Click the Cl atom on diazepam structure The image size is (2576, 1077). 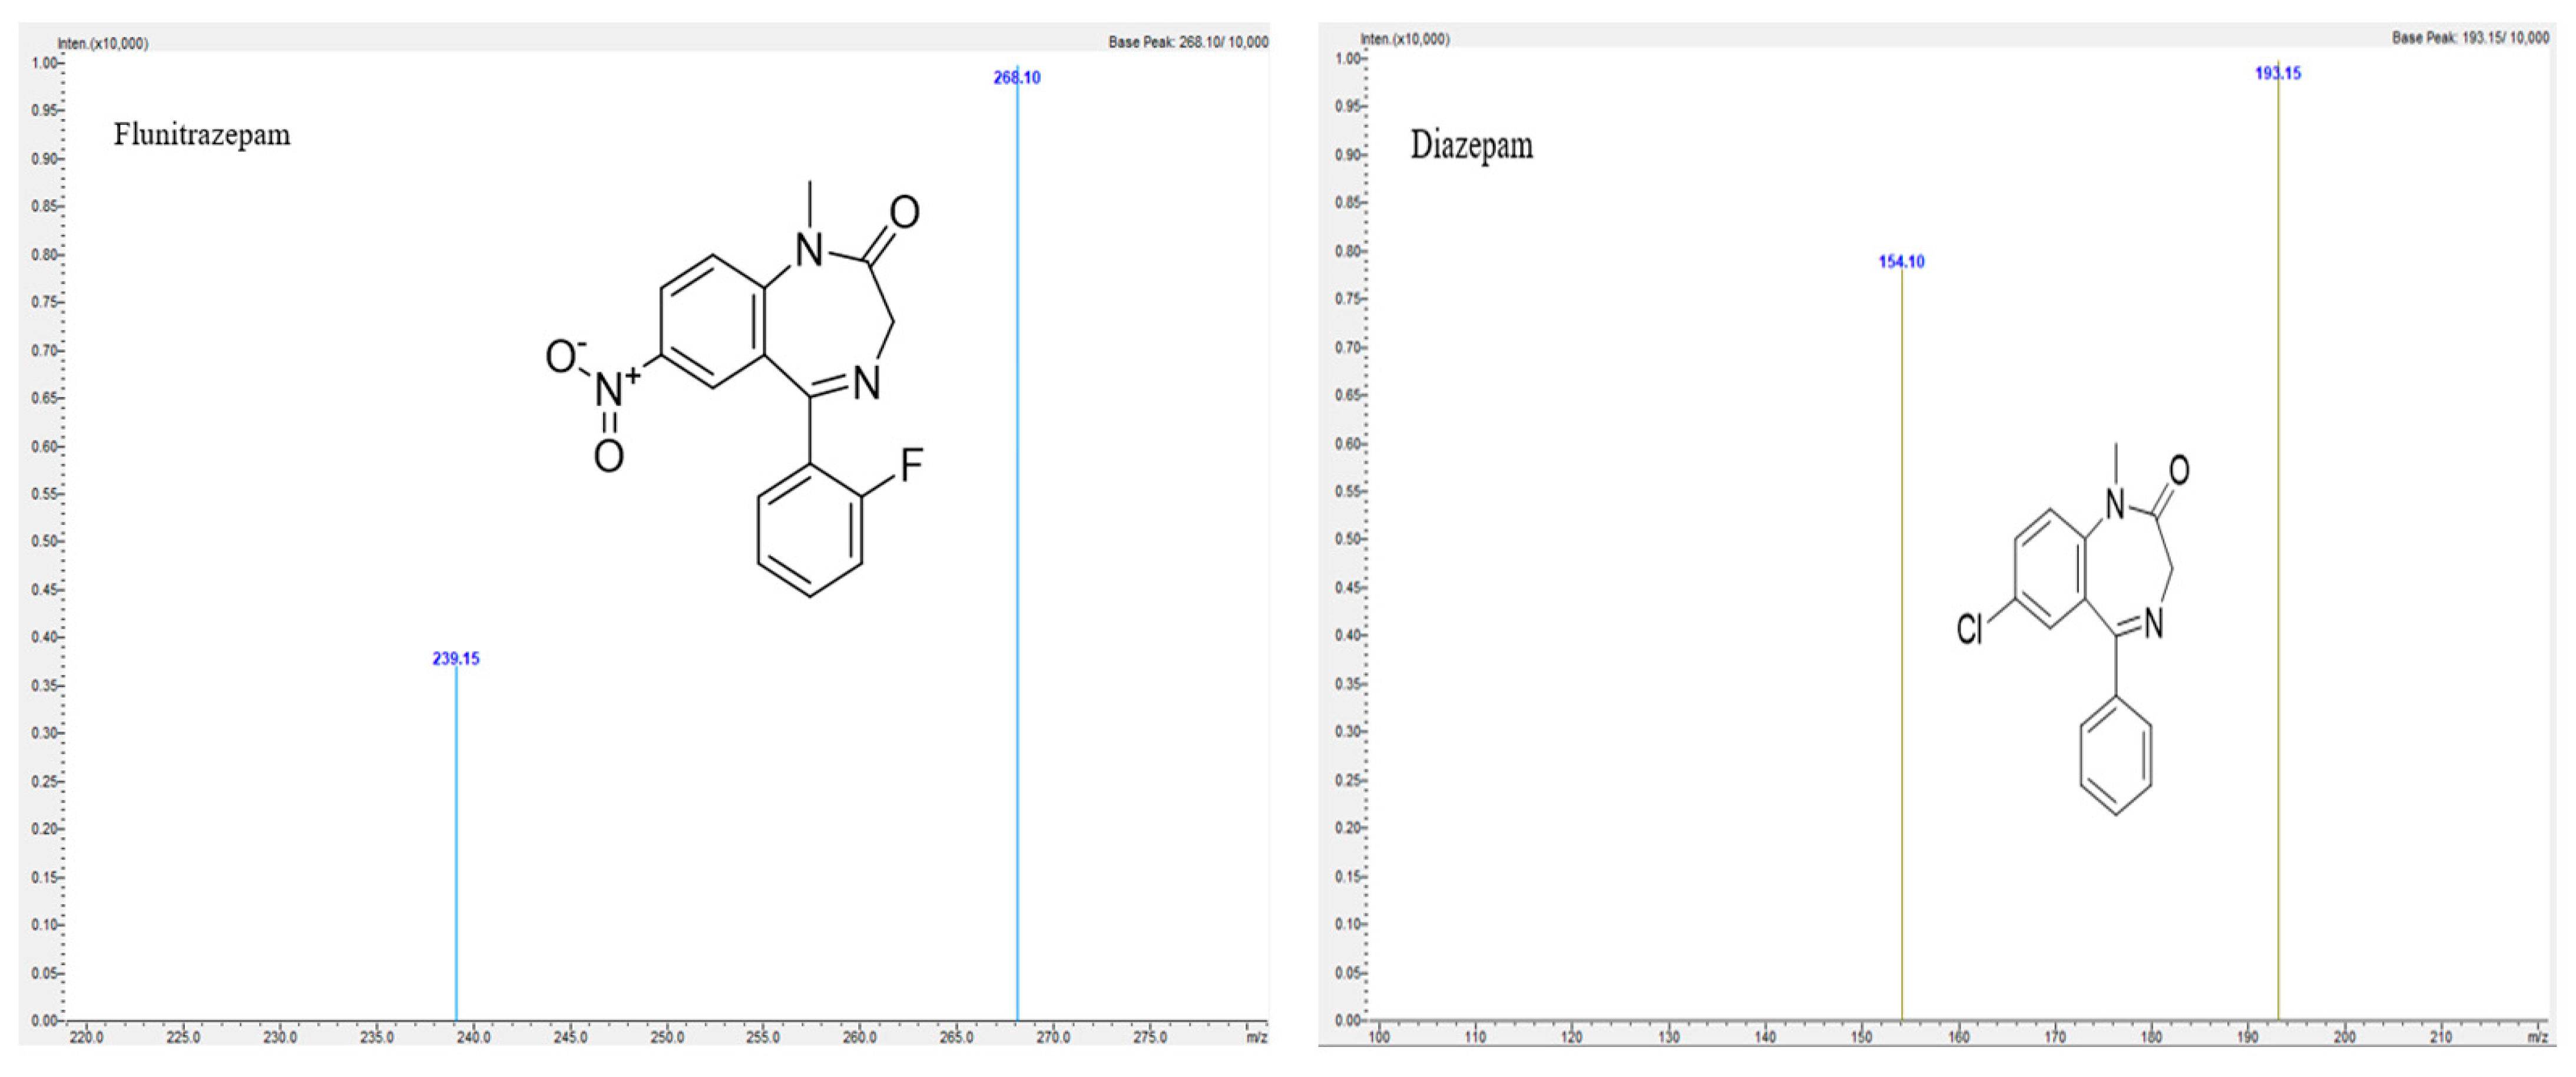click(x=1969, y=629)
